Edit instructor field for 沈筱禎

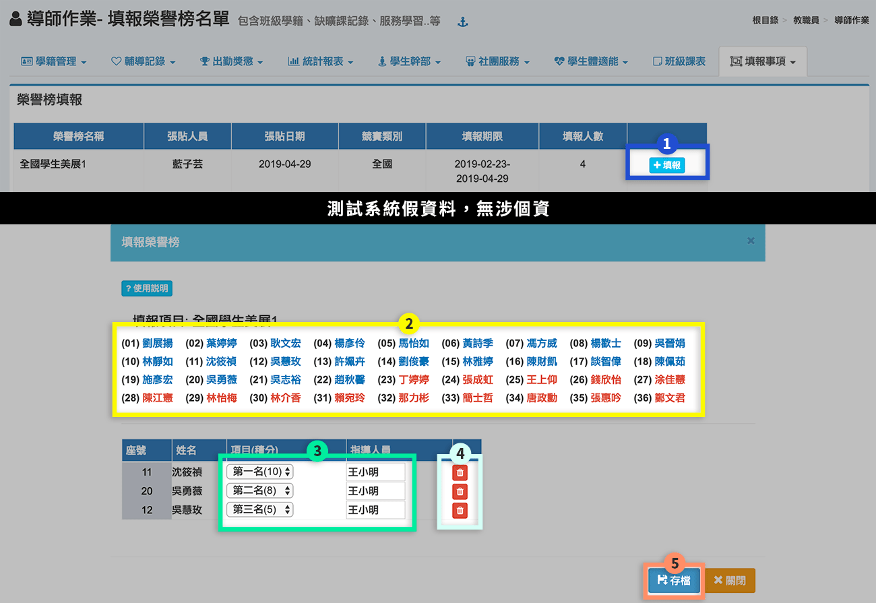375,472
